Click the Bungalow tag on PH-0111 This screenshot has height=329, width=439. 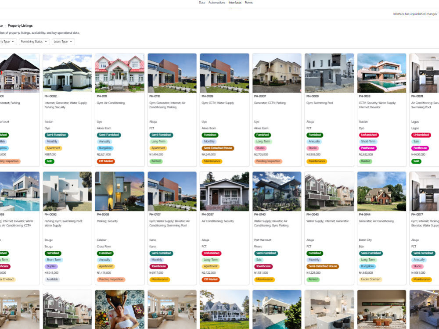(x=105, y=148)
